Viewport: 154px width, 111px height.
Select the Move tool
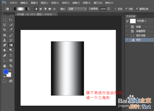pyautogui.click(x=11, y=20)
